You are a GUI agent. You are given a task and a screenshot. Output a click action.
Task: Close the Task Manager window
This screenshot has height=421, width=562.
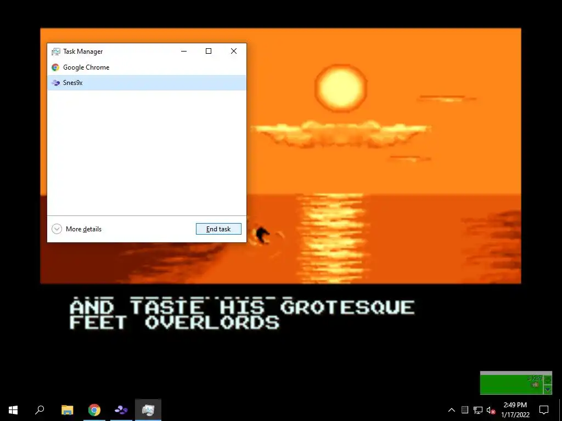point(234,51)
